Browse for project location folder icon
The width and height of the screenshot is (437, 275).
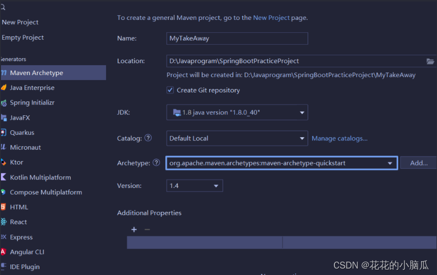pyautogui.click(x=431, y=61)
